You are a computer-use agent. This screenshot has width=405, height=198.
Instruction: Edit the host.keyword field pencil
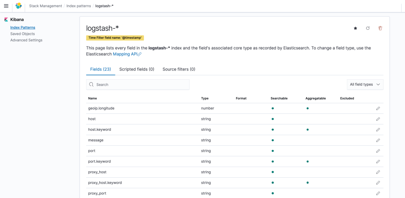tap(378, 130)
